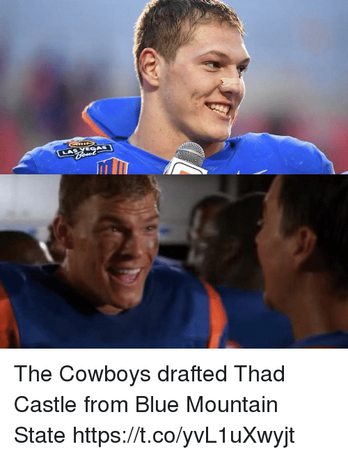Click the ear of the top photo player
Viewport: 348px width, 456px height.
(149, 68)
